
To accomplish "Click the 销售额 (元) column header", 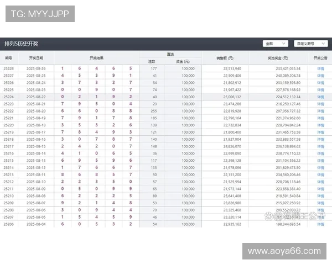I will click(225, 57).
